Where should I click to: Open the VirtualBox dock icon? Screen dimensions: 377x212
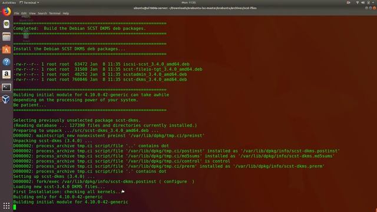click(6, 100)
